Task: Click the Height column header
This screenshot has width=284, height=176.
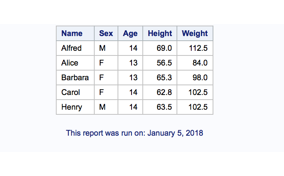Action: [x=160, y=33]
